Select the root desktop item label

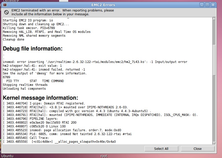[x=104, y=156]
